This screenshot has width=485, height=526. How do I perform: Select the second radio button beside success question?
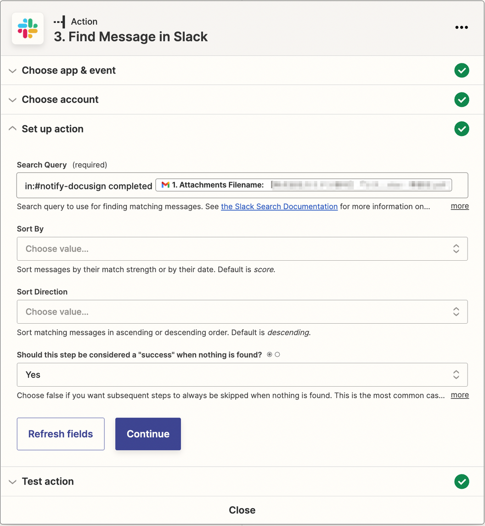click(277, 354)
